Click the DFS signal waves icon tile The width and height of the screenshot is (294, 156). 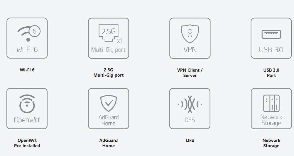click(x=190, y=109)
